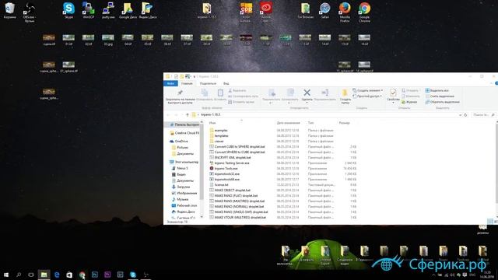498x280 pixels.
Task: Select the viewer folder
Action: click(216, 141)
